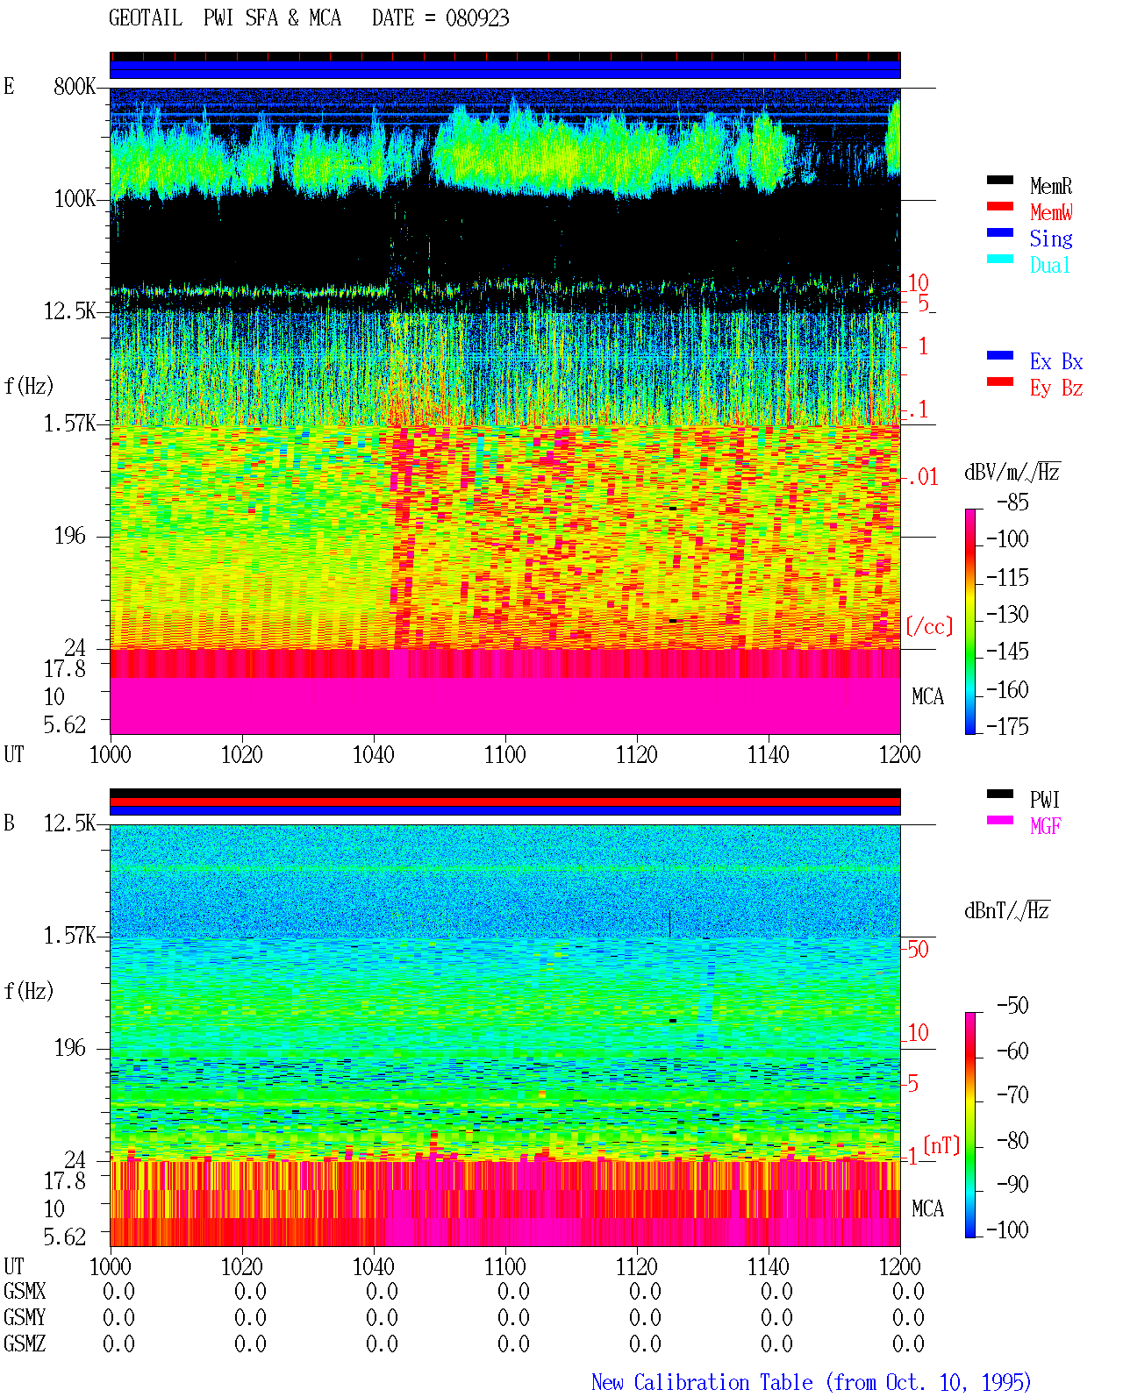Click the cyan Dual legend swatch
Viewport: 1123px width, 1397px height.
pos(999,260)
